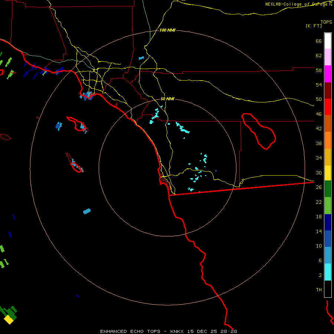
Task: Click the legend value 10
Action: point(319,246)
